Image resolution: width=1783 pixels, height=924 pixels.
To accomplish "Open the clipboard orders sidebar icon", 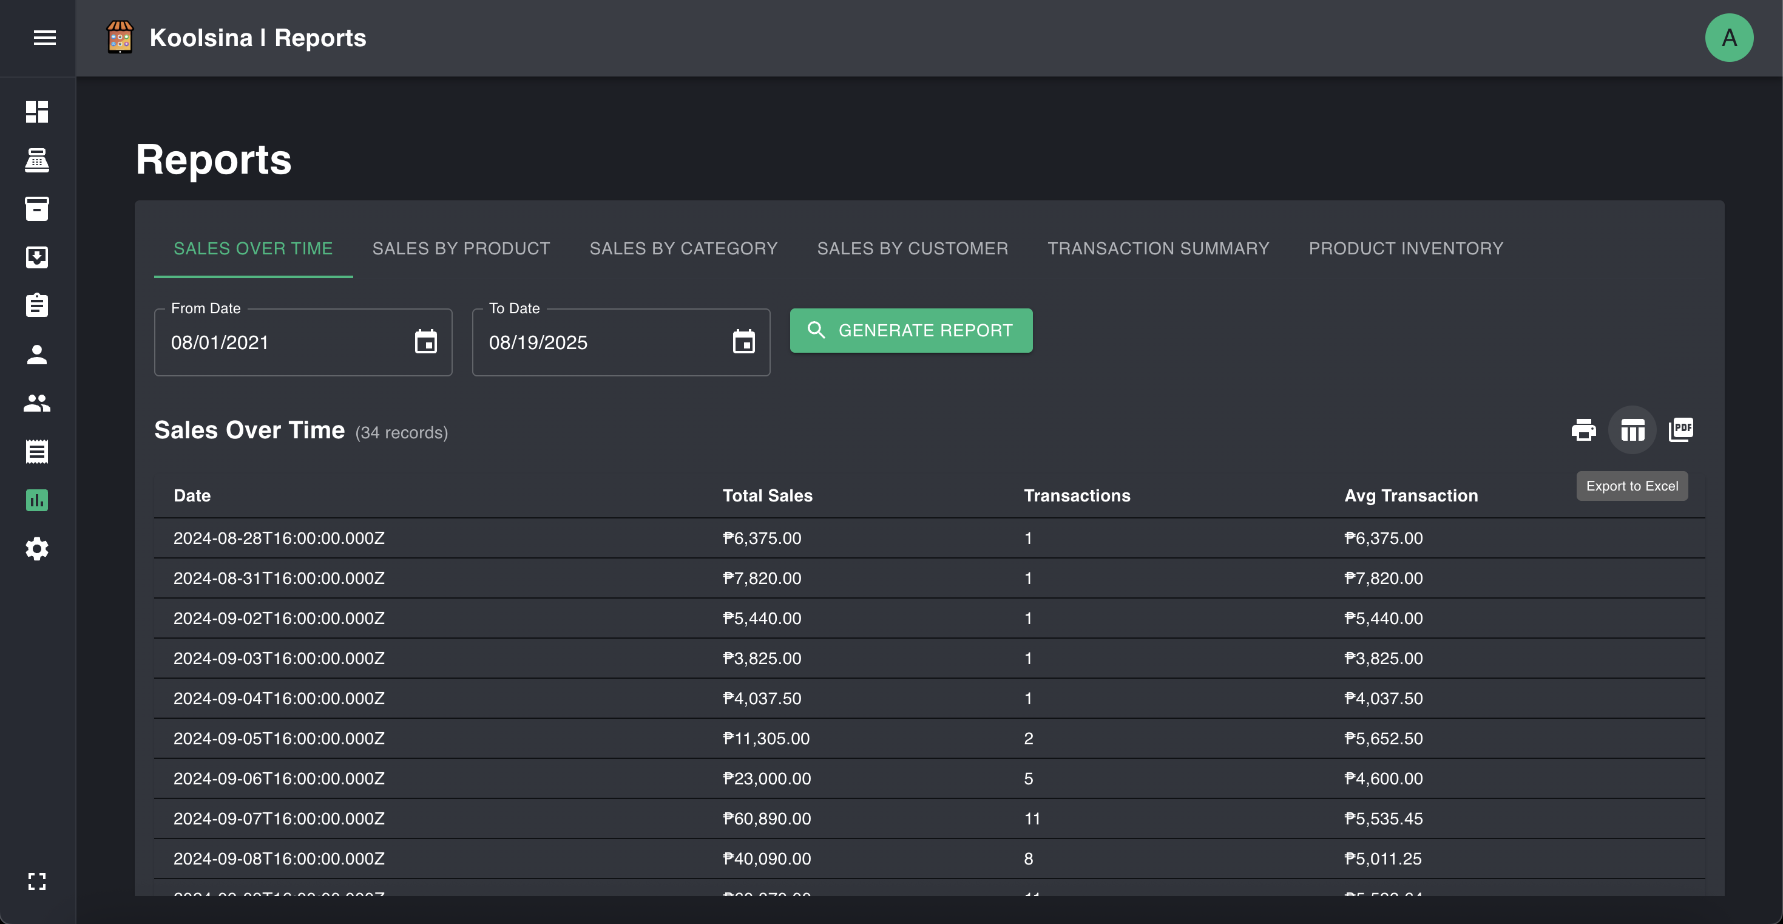I will [36, 306].
